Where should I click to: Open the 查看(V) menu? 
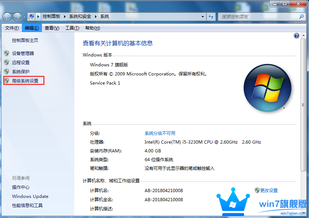coord(52,28)
